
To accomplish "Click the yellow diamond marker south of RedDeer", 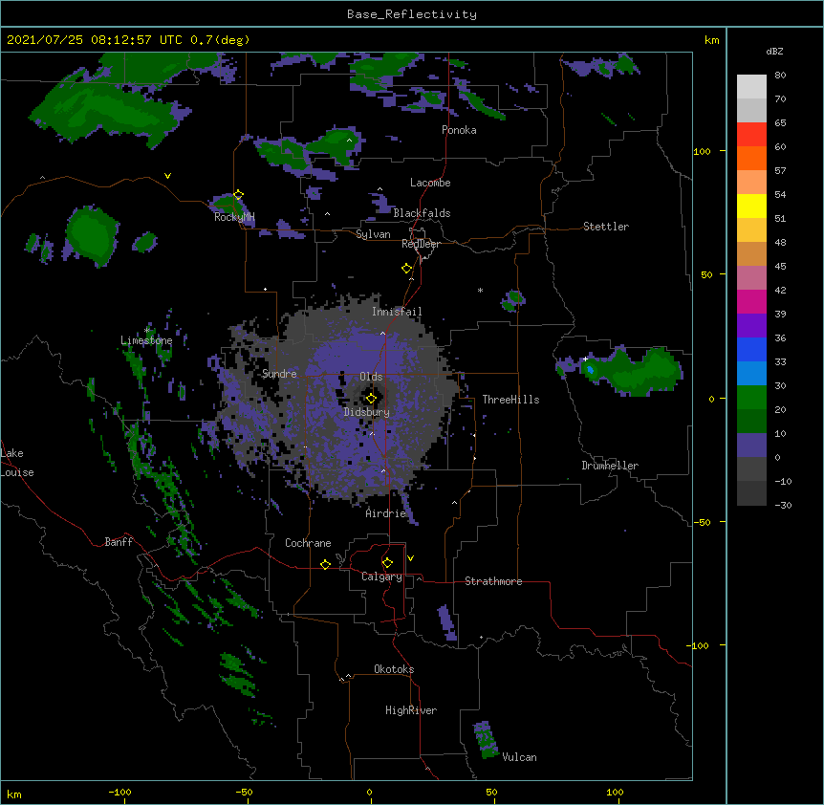I will (x=406, y=269).
